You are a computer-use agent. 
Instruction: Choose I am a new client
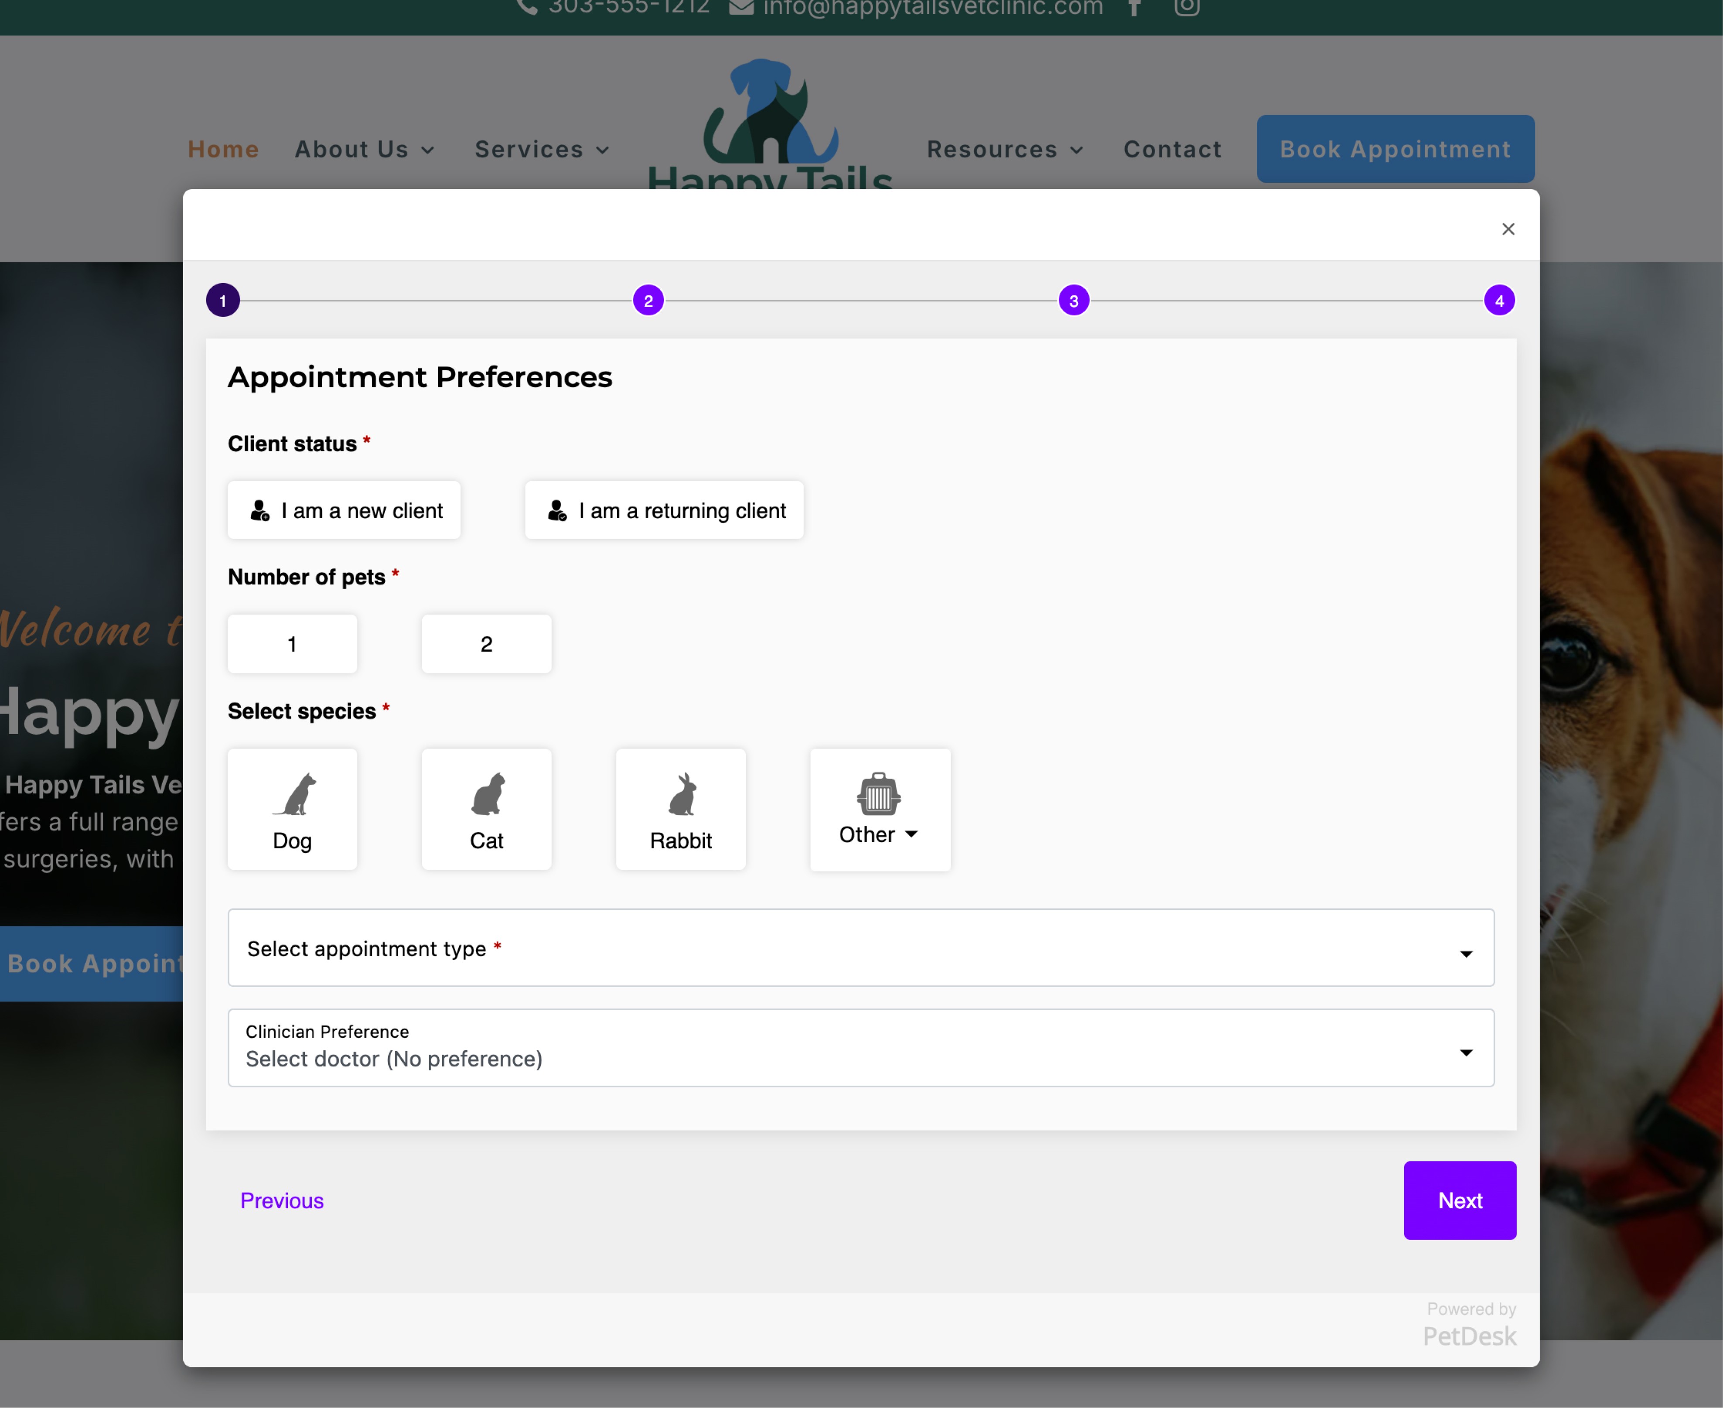(345, 510)
